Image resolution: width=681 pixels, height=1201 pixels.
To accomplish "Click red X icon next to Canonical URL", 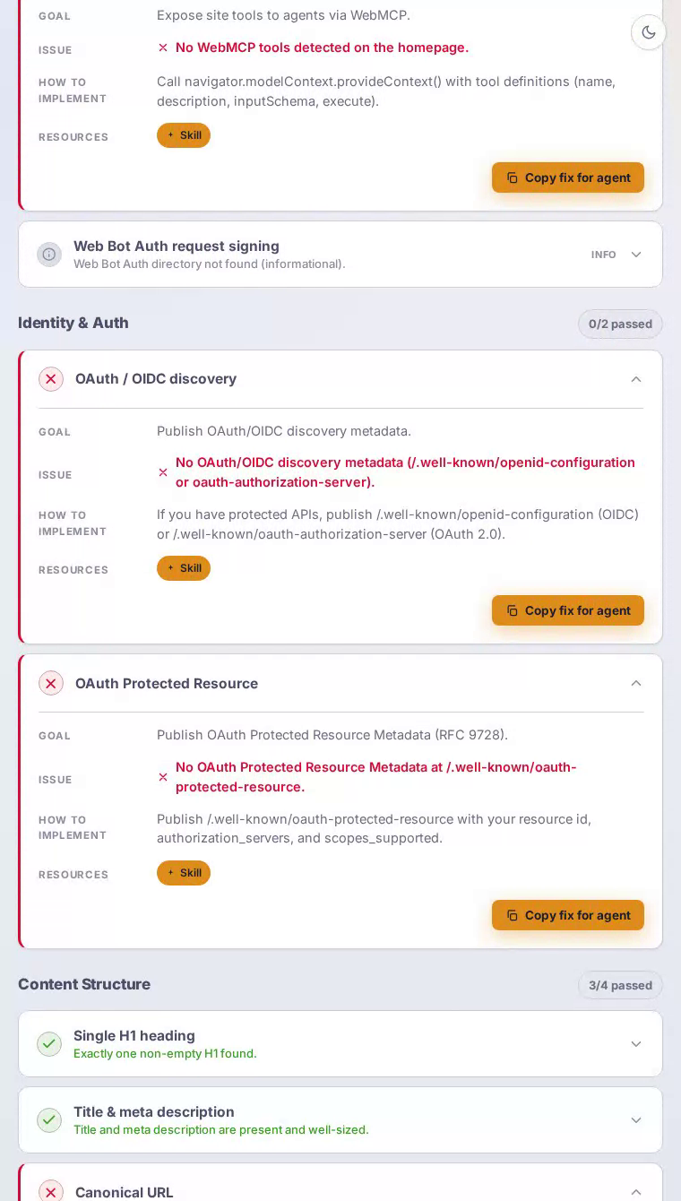I will 51,1192.
